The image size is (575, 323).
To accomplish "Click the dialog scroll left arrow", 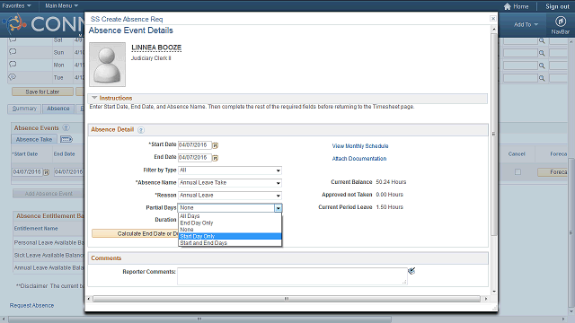I will (88, 299).
